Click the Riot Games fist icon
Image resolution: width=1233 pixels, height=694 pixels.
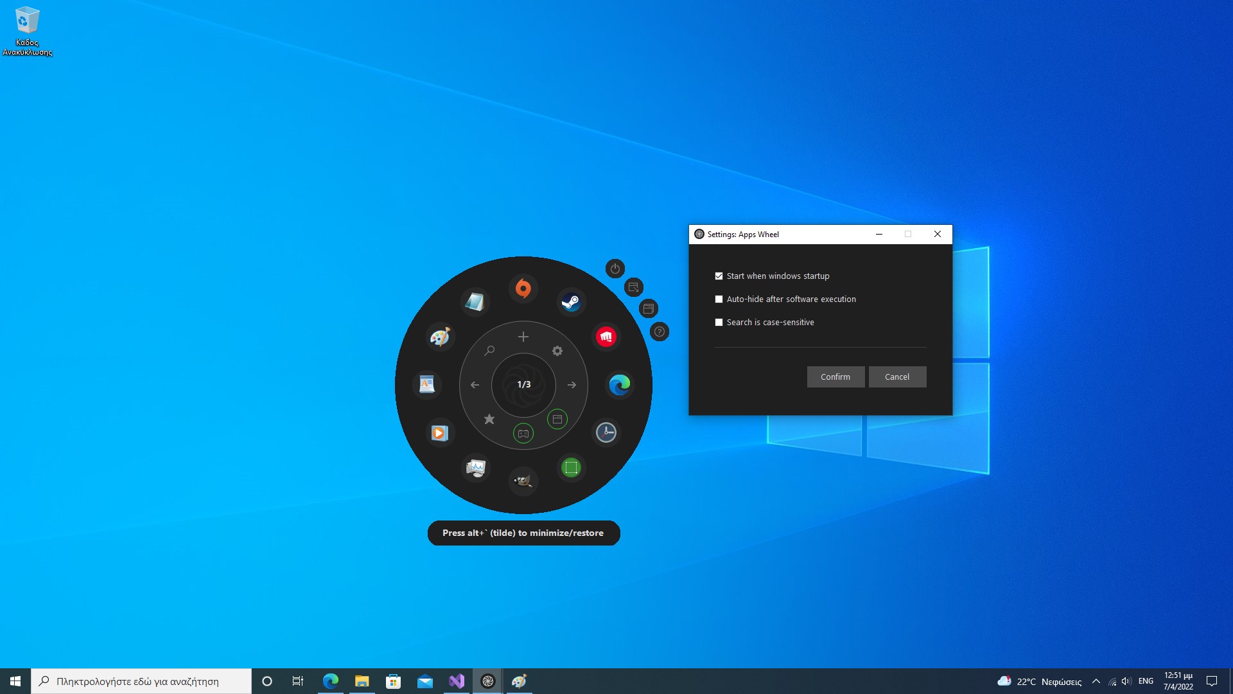tap(606, 336)
